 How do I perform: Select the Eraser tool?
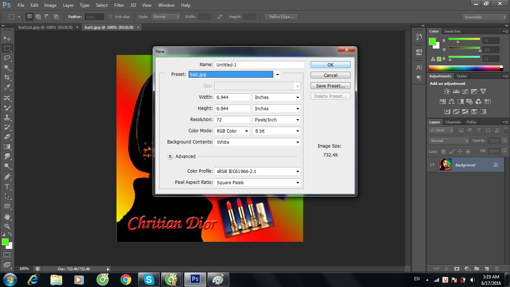(x=7, y=137)
